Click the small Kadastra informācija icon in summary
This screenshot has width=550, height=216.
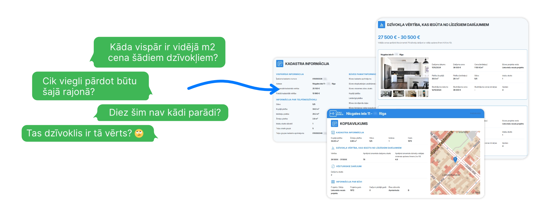coord(333,133)
